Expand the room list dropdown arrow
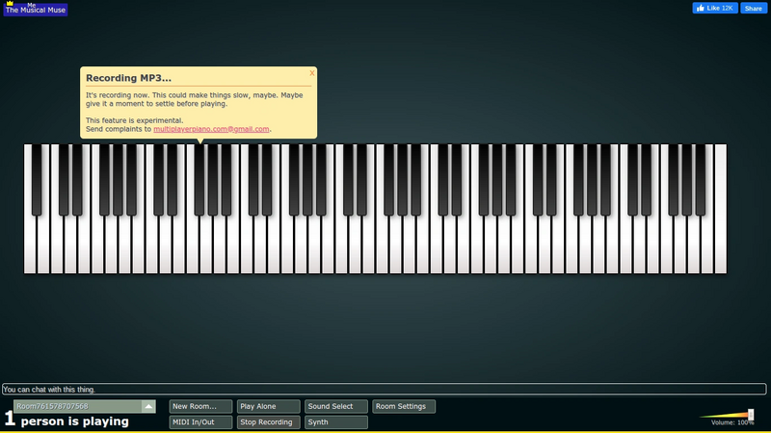The width and height of the screenshot is (771, 433). point(148,406)
